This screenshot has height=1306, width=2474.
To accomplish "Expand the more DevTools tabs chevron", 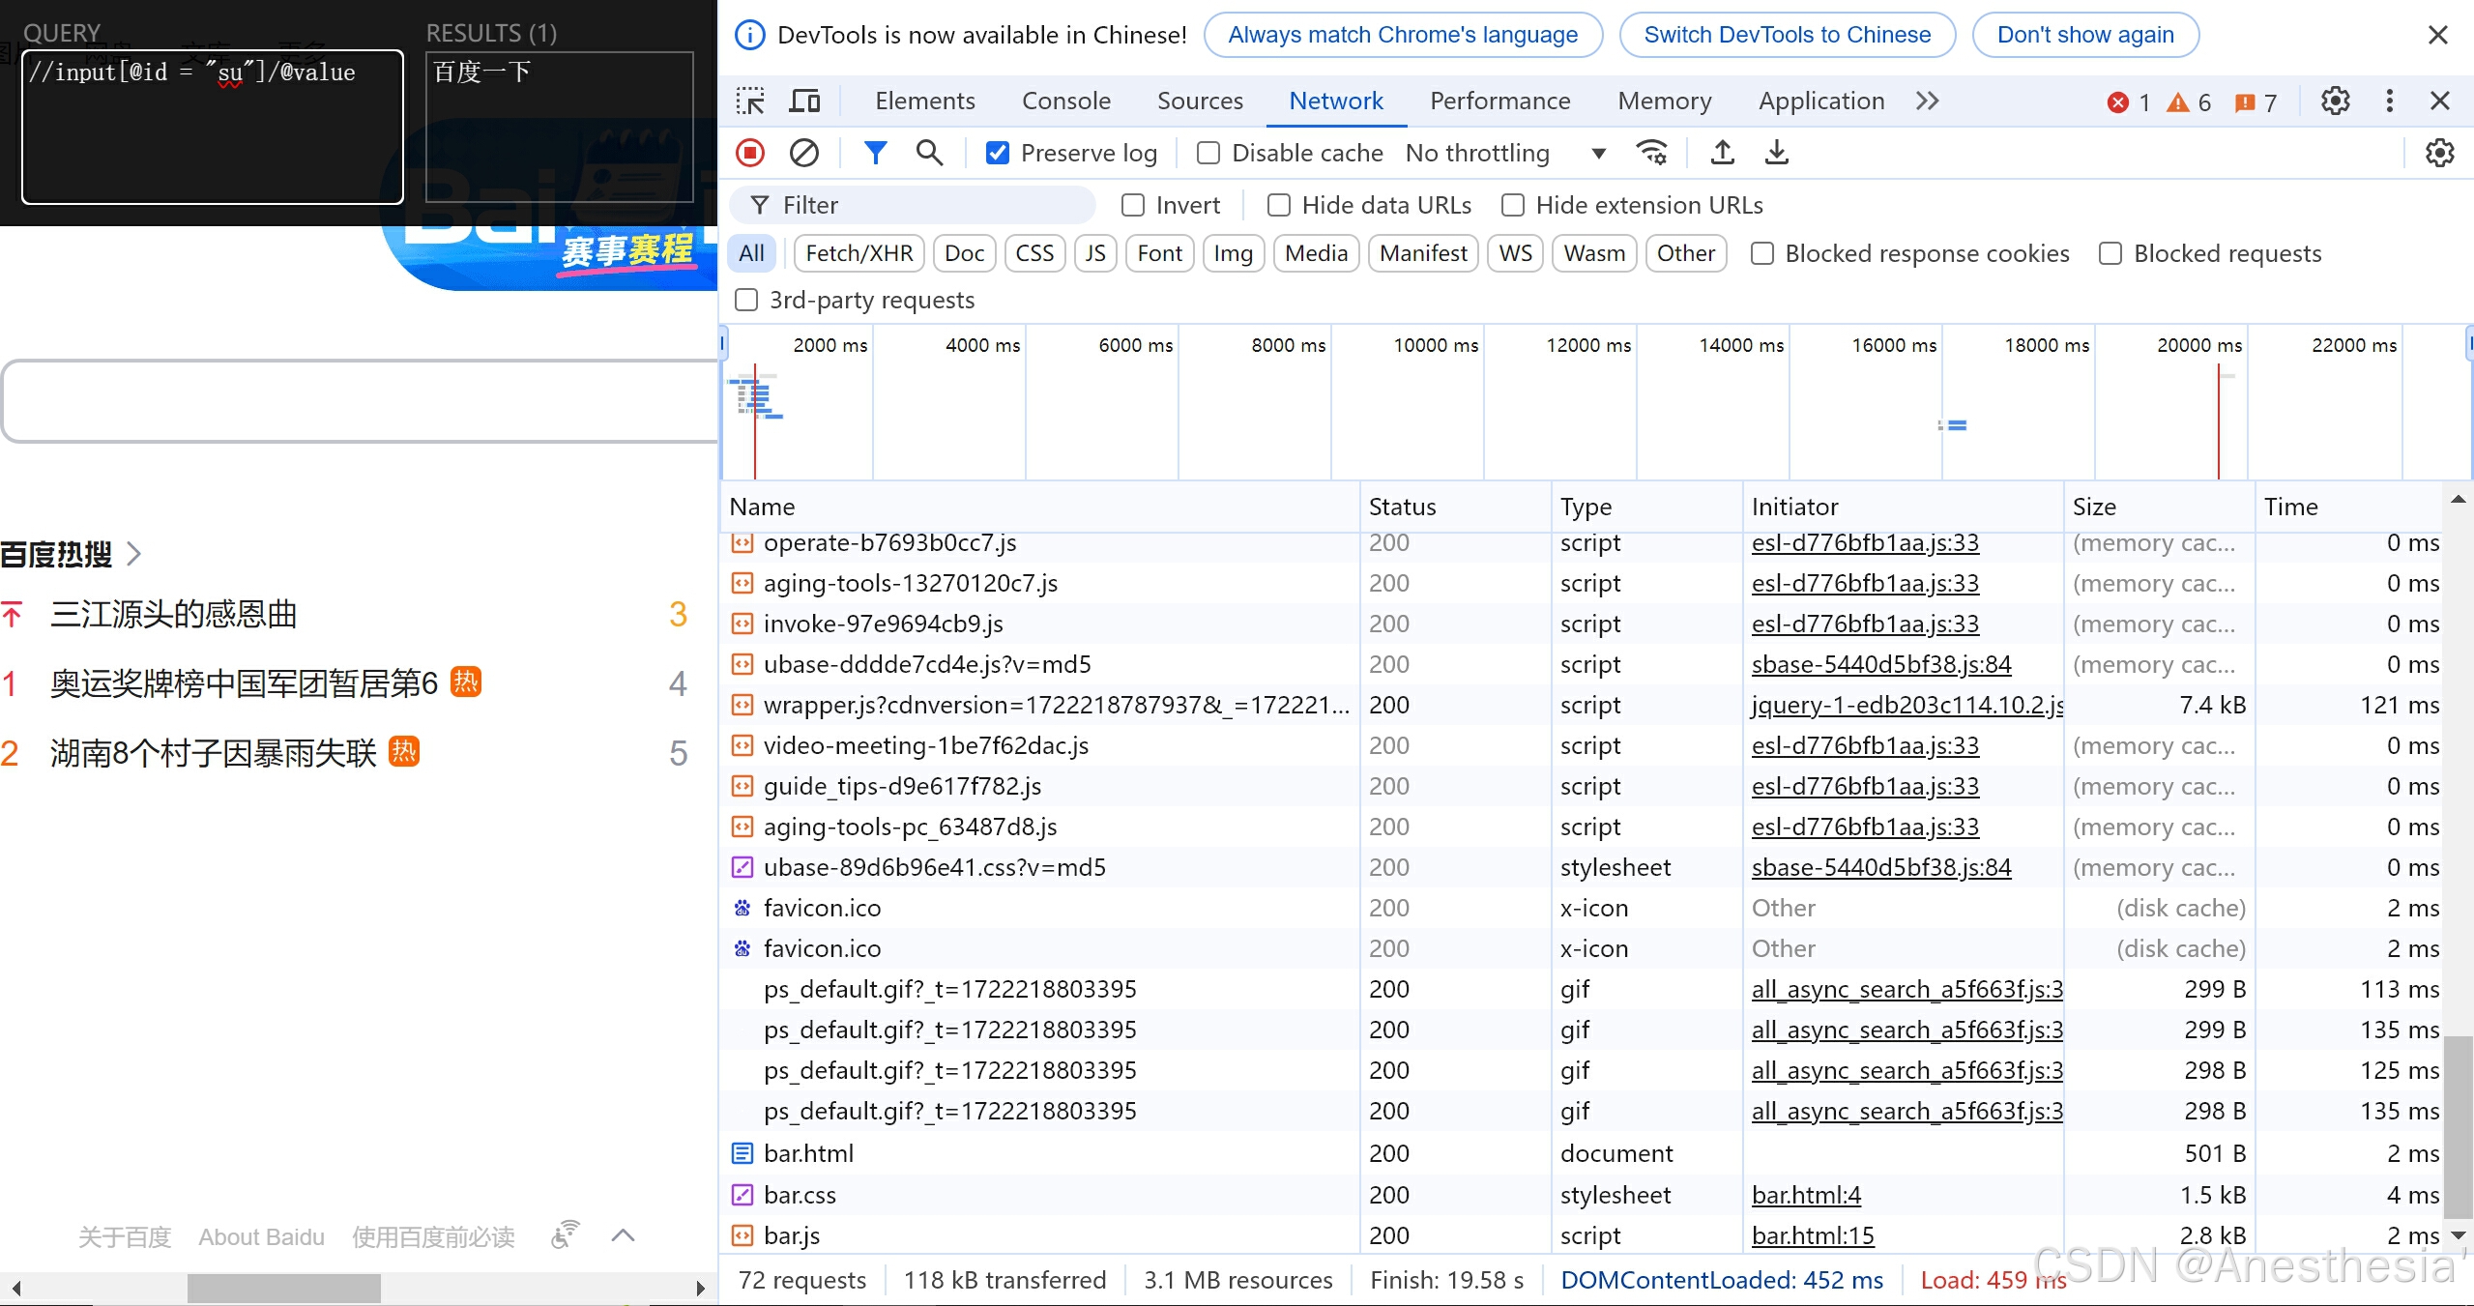I will click(x=1927, y=101).
